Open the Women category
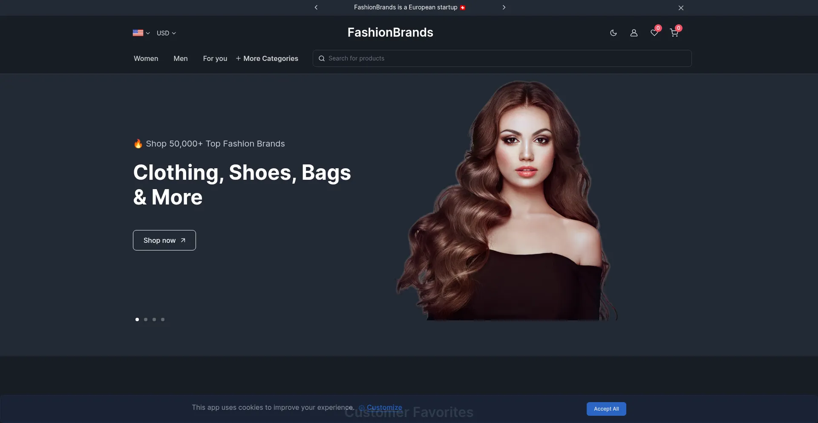The image size is (818, 423). pyautogui.click(x=146, y=58)
